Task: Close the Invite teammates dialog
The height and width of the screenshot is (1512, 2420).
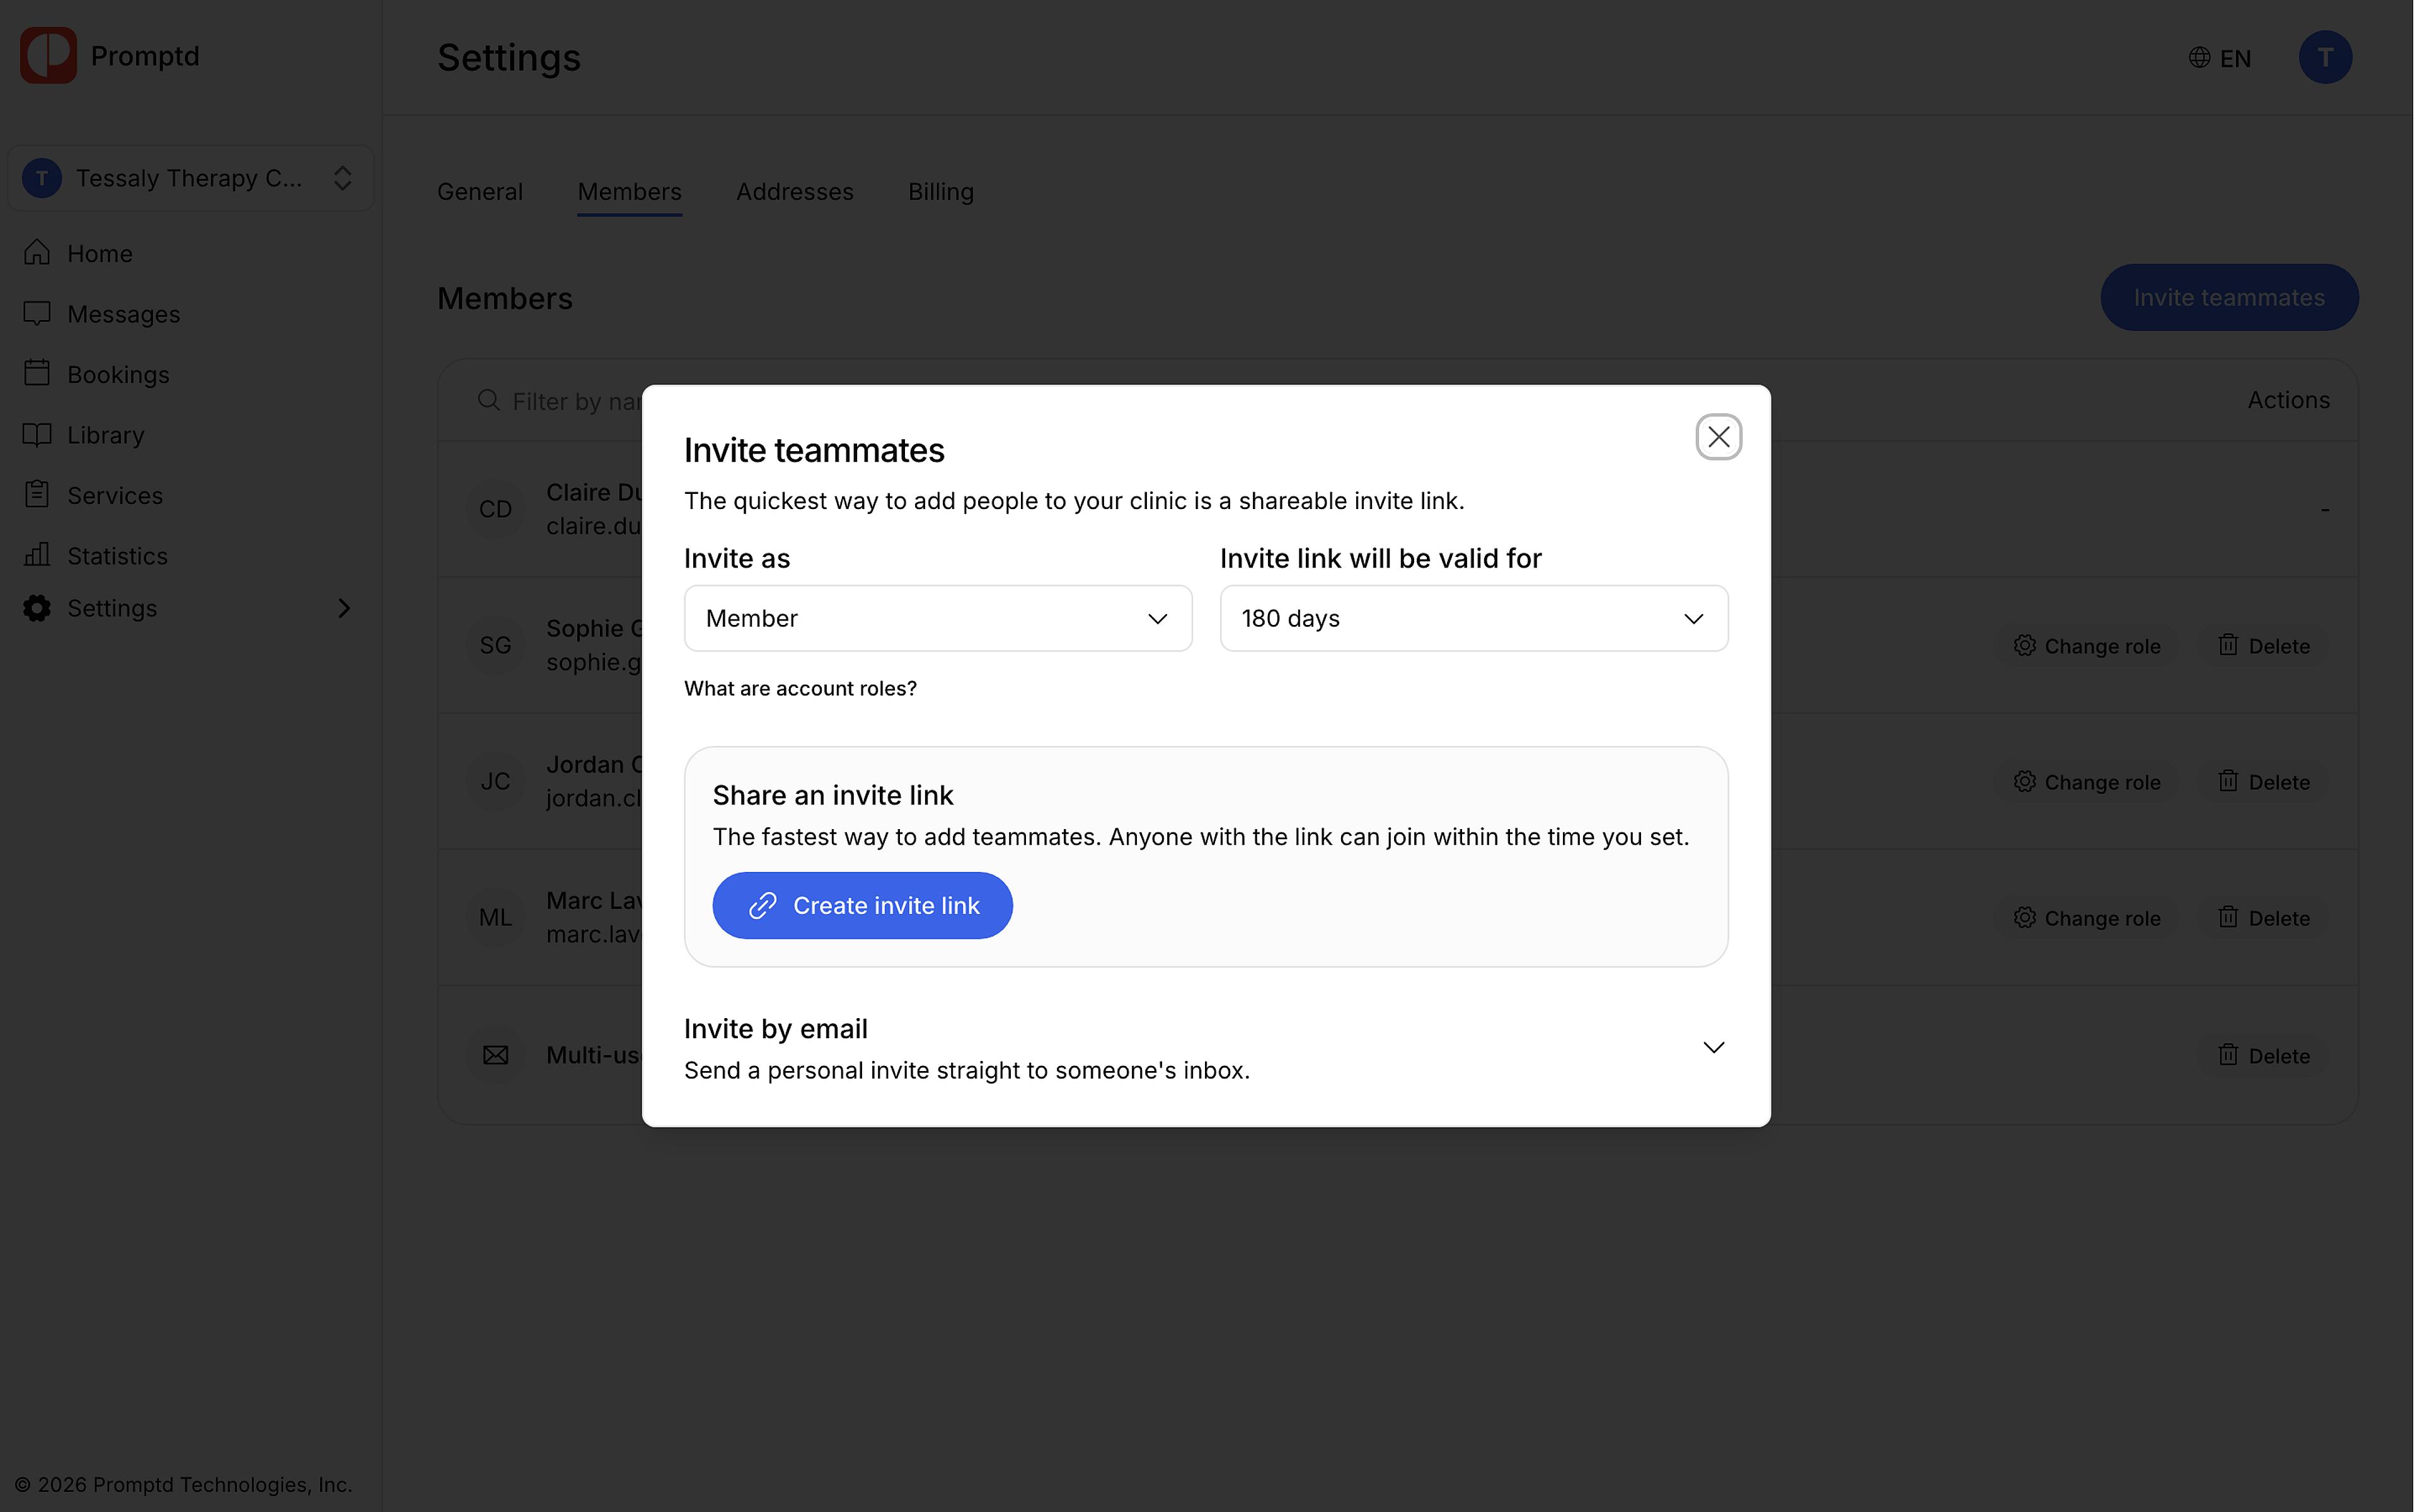Action: tap(1719, 437)
